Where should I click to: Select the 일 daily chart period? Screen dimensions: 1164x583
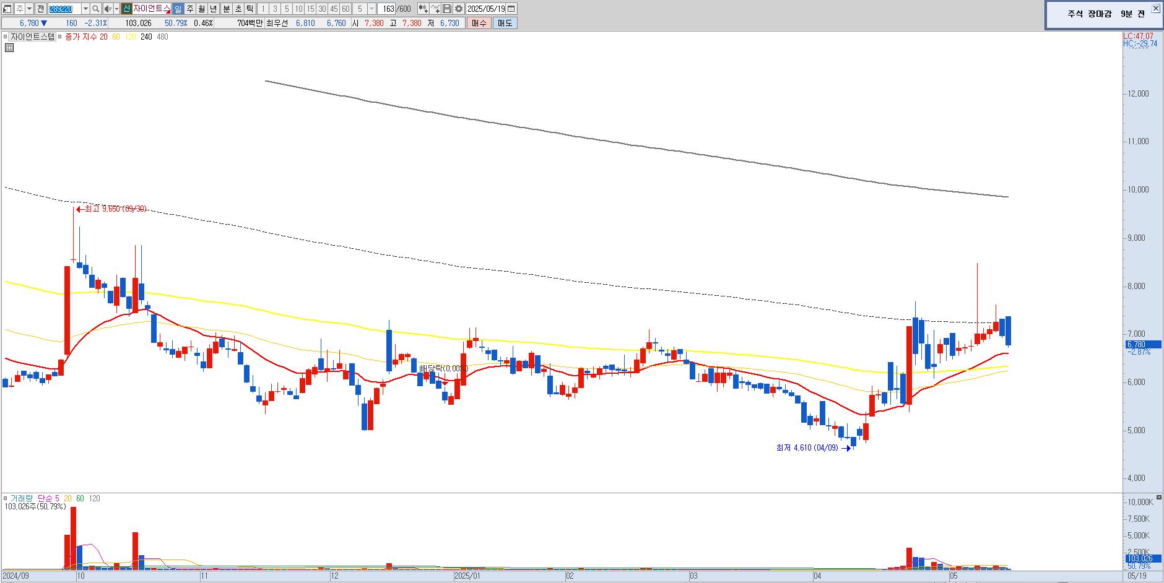point(178,9)
